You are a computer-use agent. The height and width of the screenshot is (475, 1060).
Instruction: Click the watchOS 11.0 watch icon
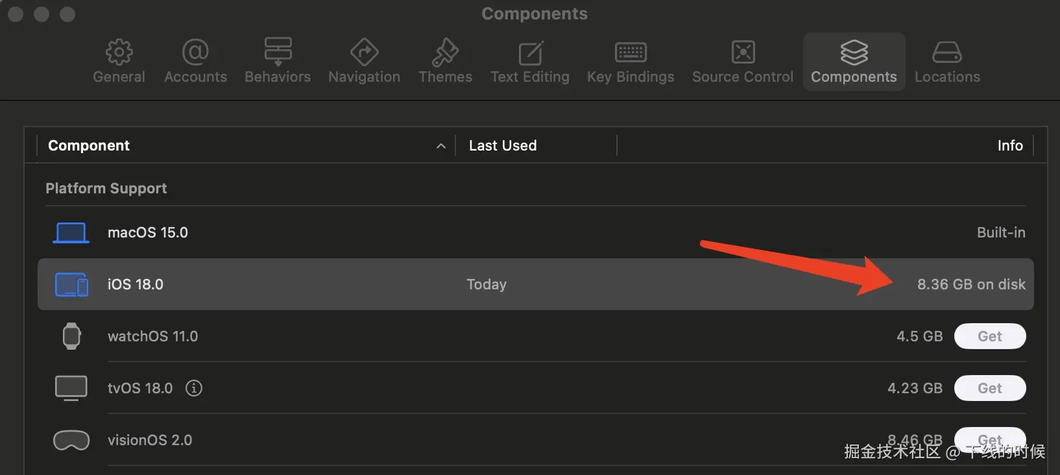(71, 336)
